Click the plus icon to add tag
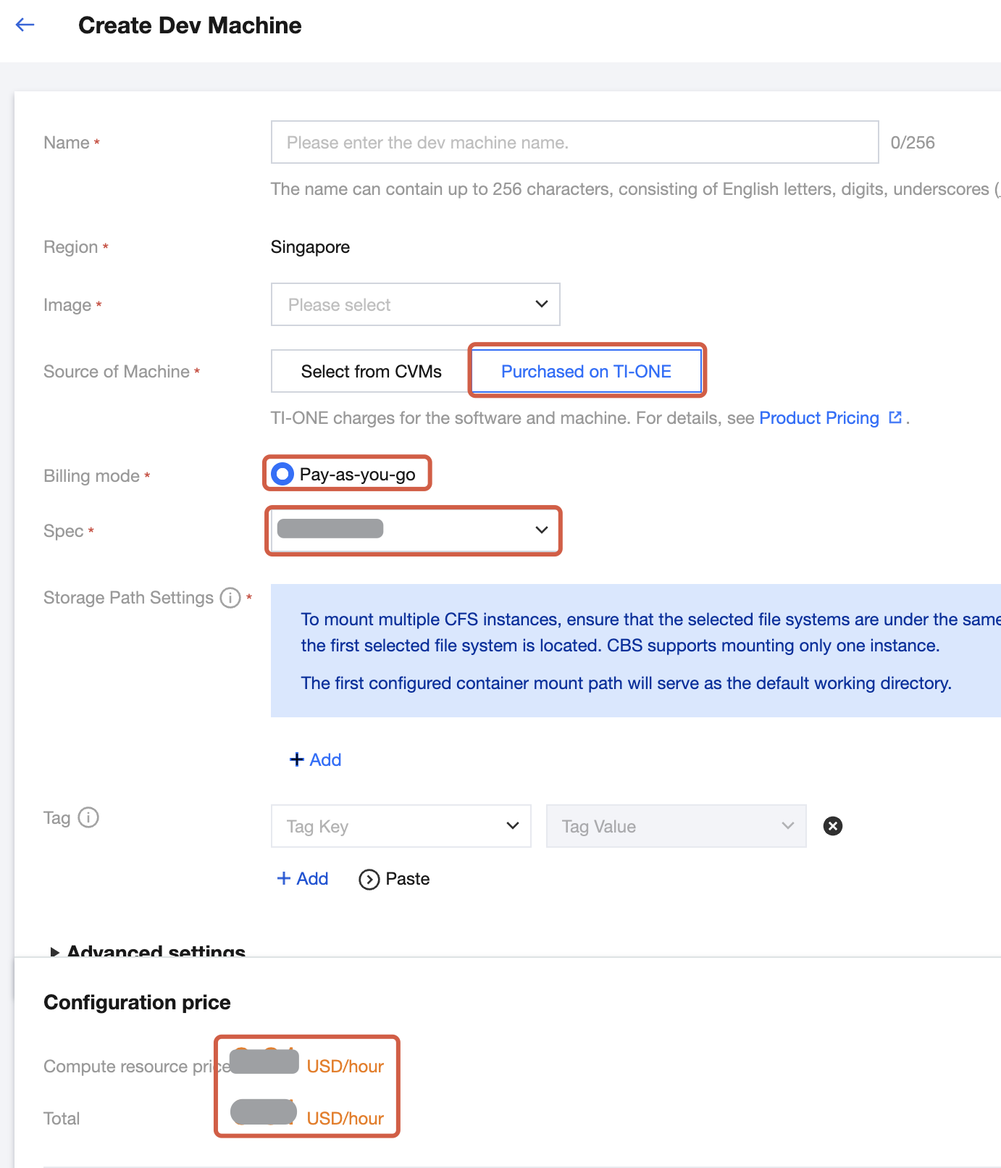 click(284, 879)
